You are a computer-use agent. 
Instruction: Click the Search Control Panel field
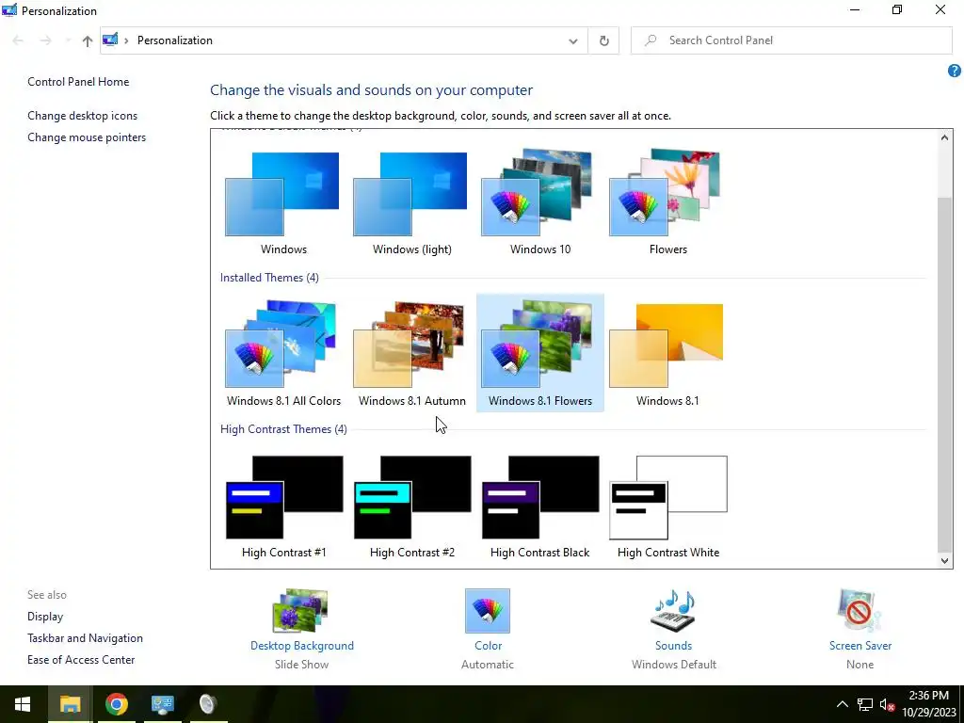tap(791, 40)
